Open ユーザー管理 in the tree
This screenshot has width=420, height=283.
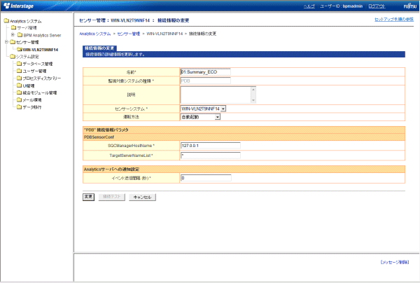tap(34, 71)
